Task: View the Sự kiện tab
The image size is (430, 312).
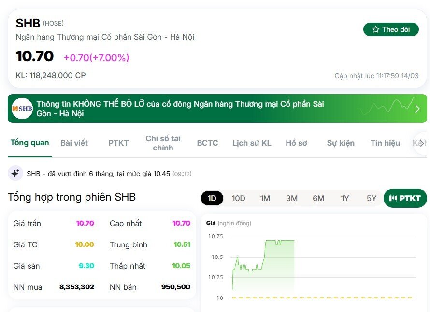Action: [341, 143]
